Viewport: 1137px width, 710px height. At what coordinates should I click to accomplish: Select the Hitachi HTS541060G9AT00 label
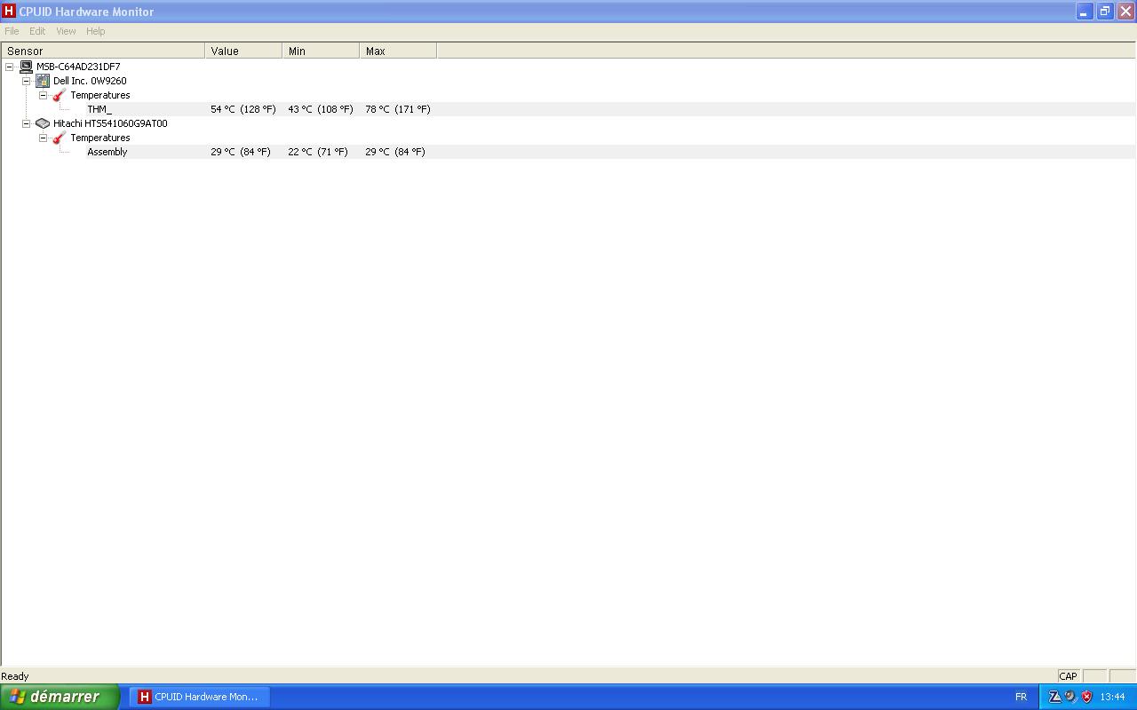click(x=110, y=123)
